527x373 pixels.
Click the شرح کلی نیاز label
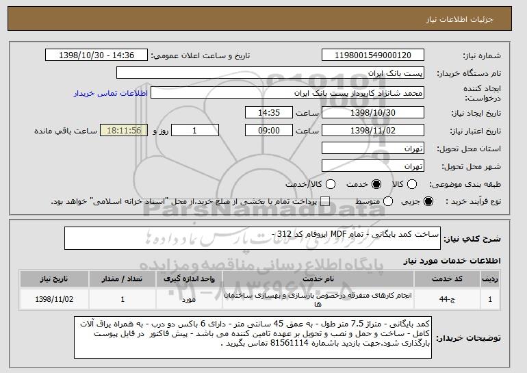pyautogui.click(x=472, y=239)
